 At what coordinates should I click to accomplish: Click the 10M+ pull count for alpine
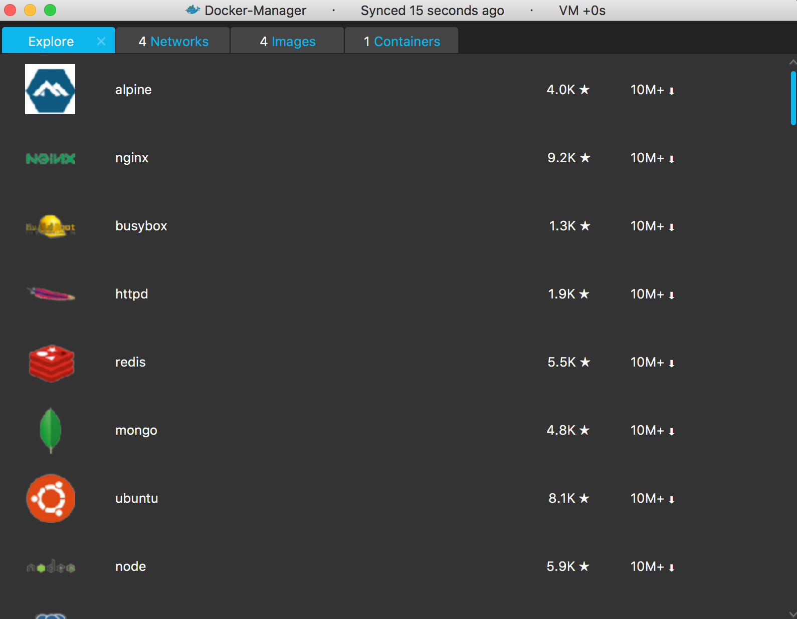647,90
